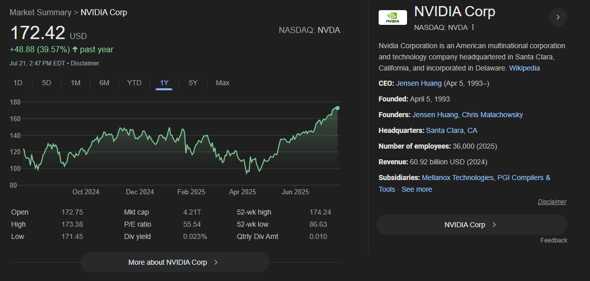Viewport: 590px width, 281px height.
Task: Open the Chris Malachowsky link
Action: pyautogui.click(x=492, y=115)
